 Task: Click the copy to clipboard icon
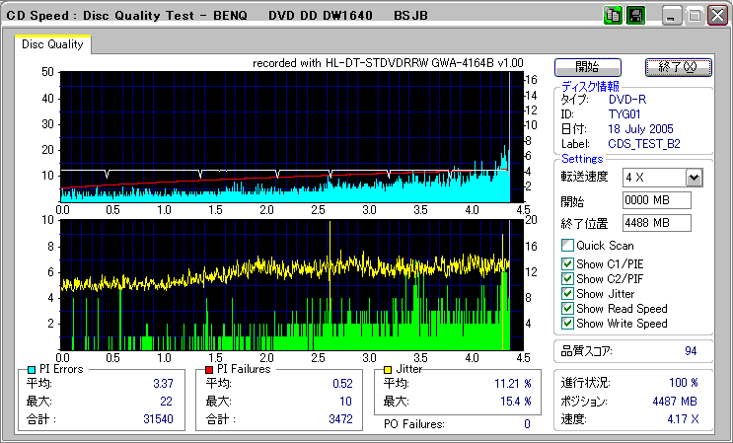point(613,15)
